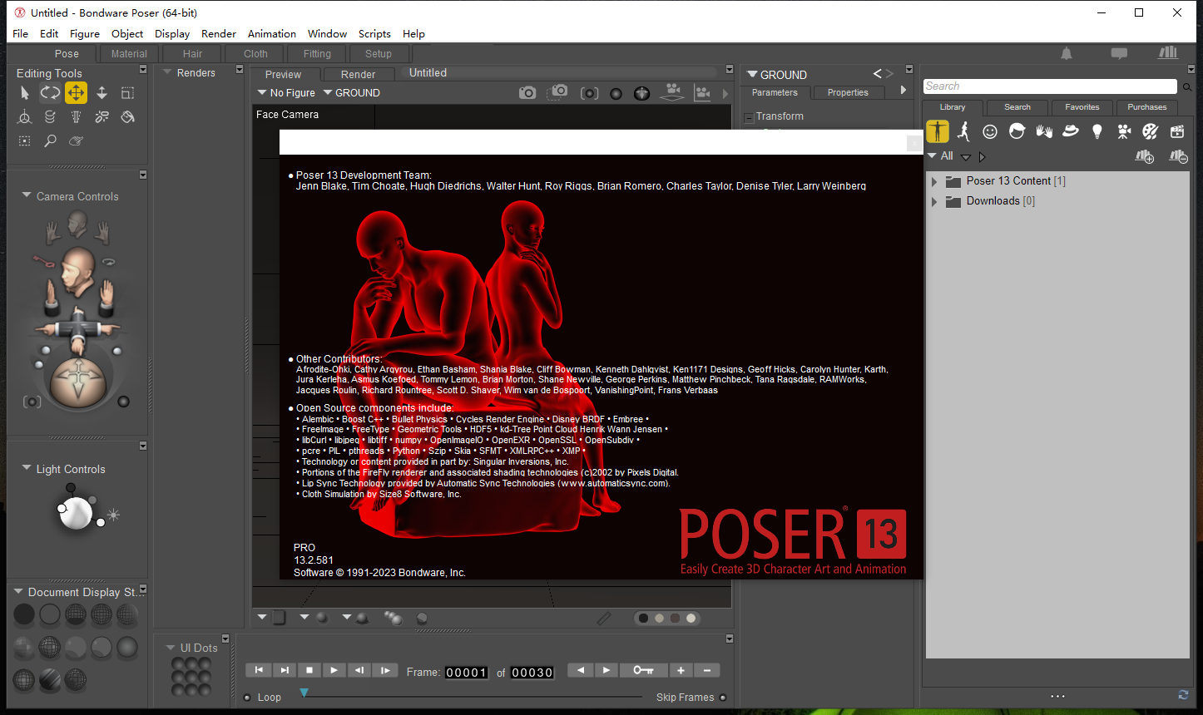The image size is (1203, 715).
Task: Collapse the Camera Controls panel
Action: 27,196
